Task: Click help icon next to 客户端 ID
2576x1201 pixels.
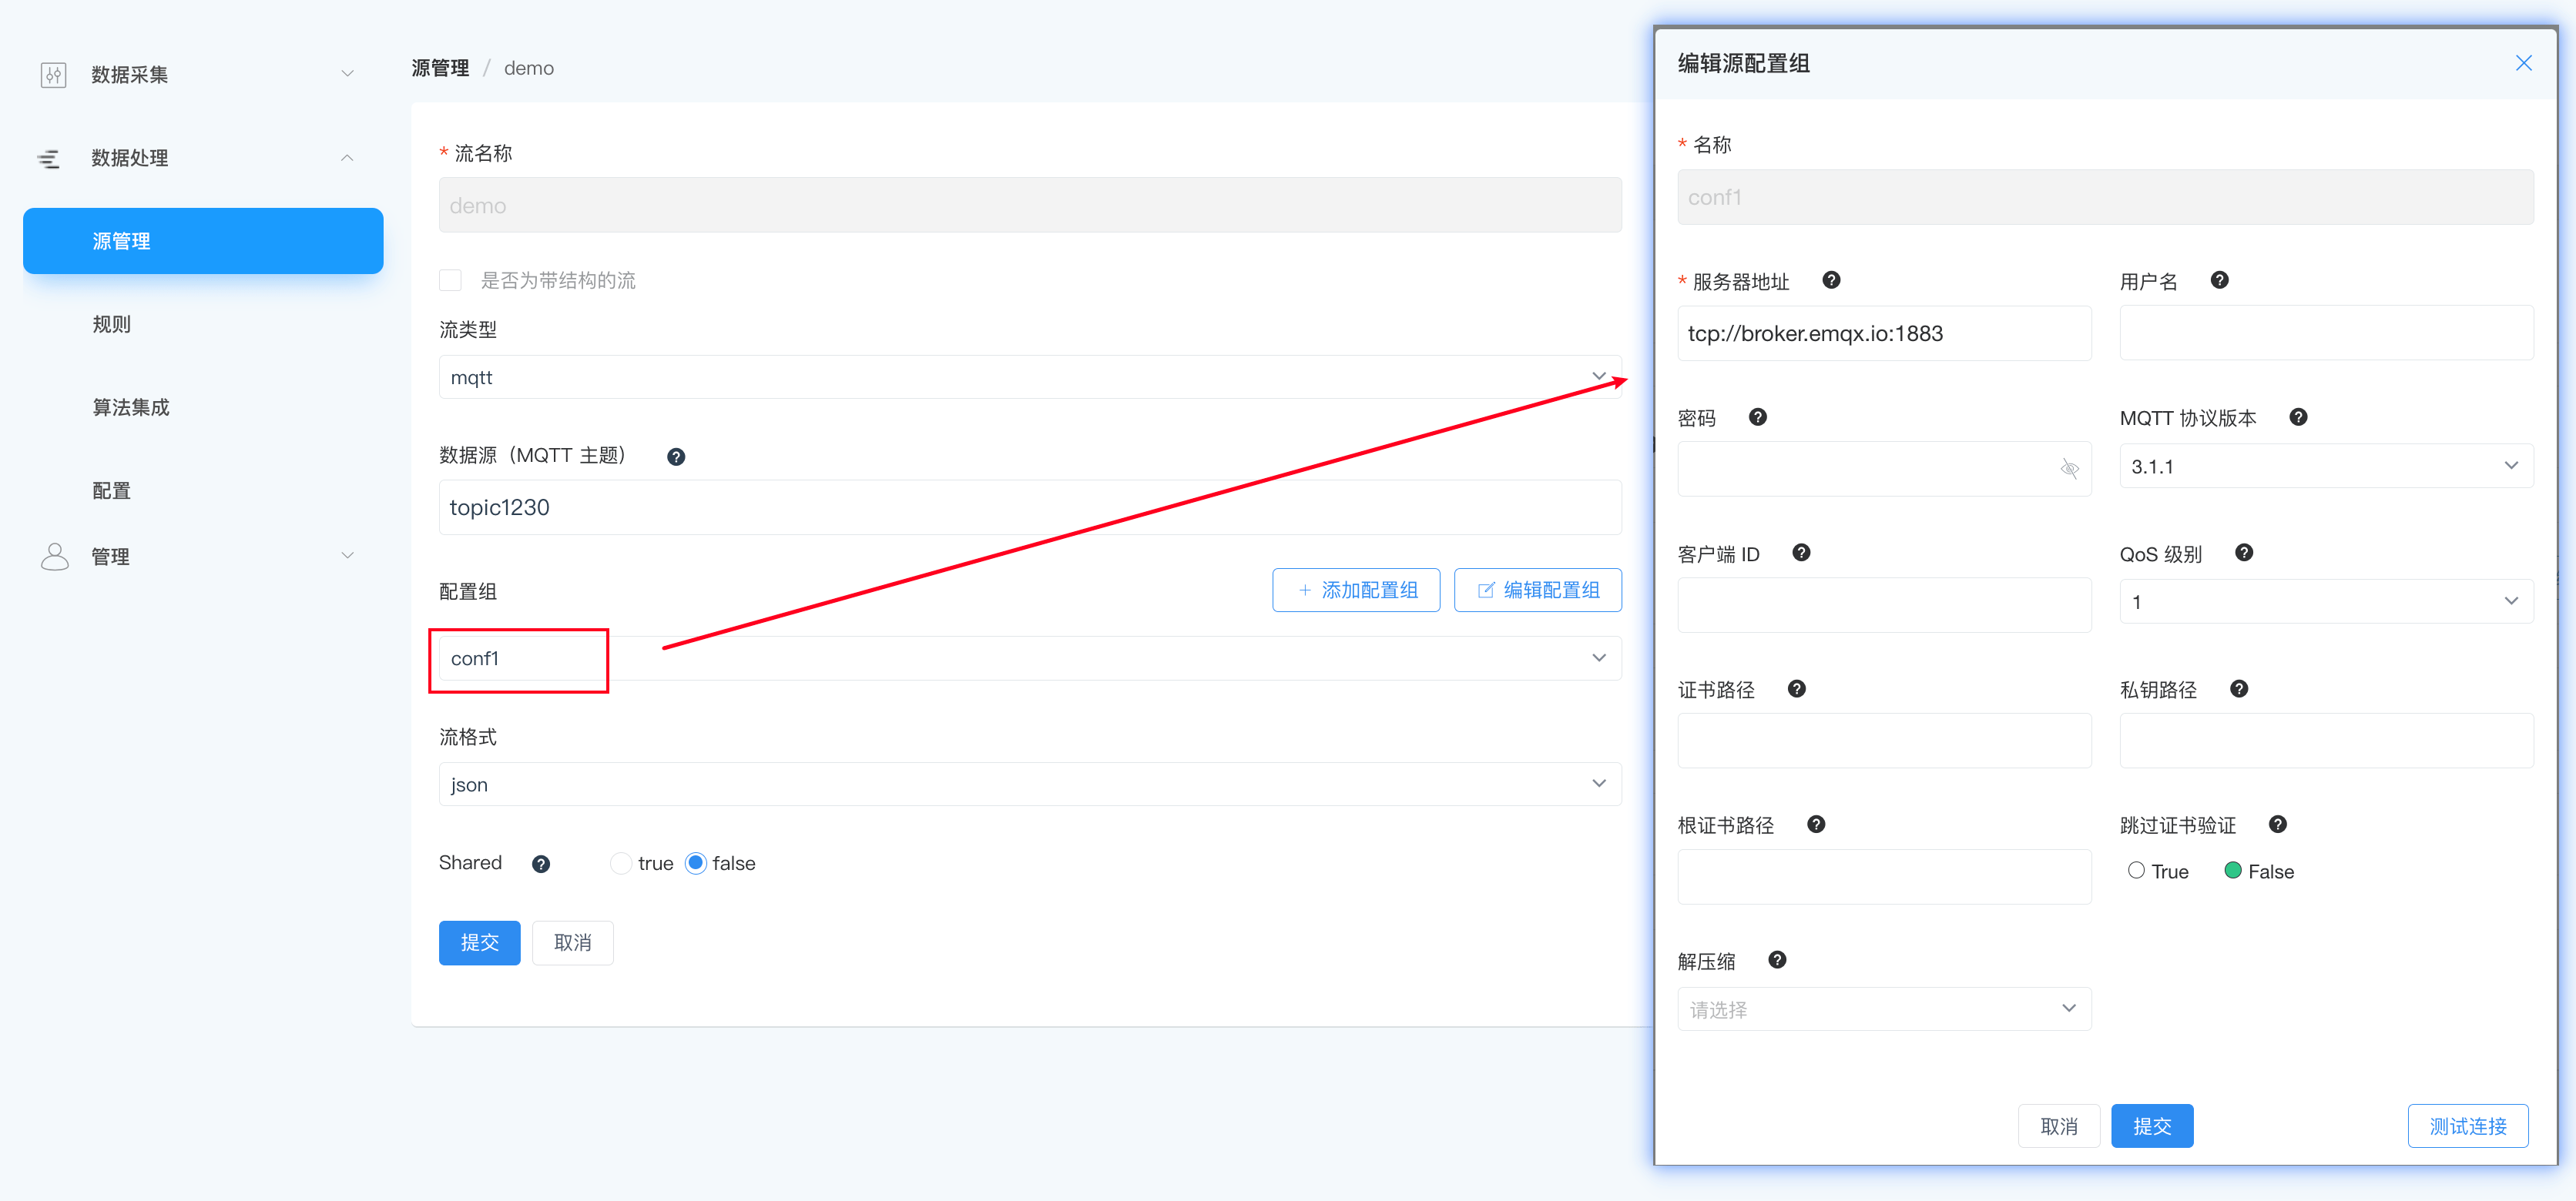Action: (x=1801, y=554)
